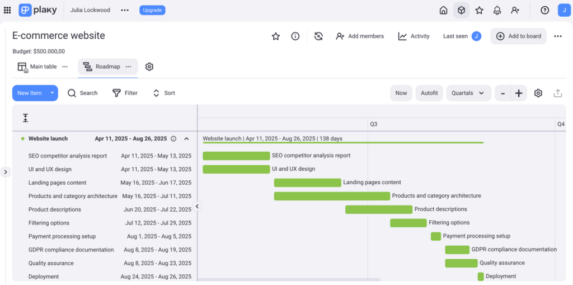The height and width of the screenshot is (285, 573).
Task: Open board info icon
Action: pyautogui.click(x=295, y=36)
